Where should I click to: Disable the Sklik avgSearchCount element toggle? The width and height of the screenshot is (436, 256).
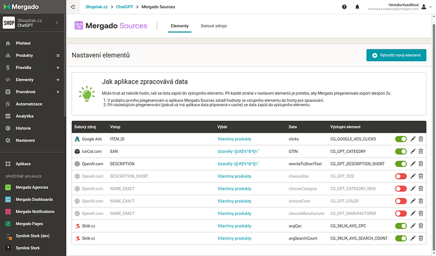click(x=401, y=238)
